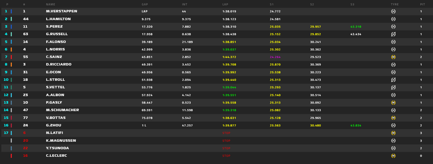
Task: Click Vettel's used hard tyre icon
Action: click(x=393, y=88)
